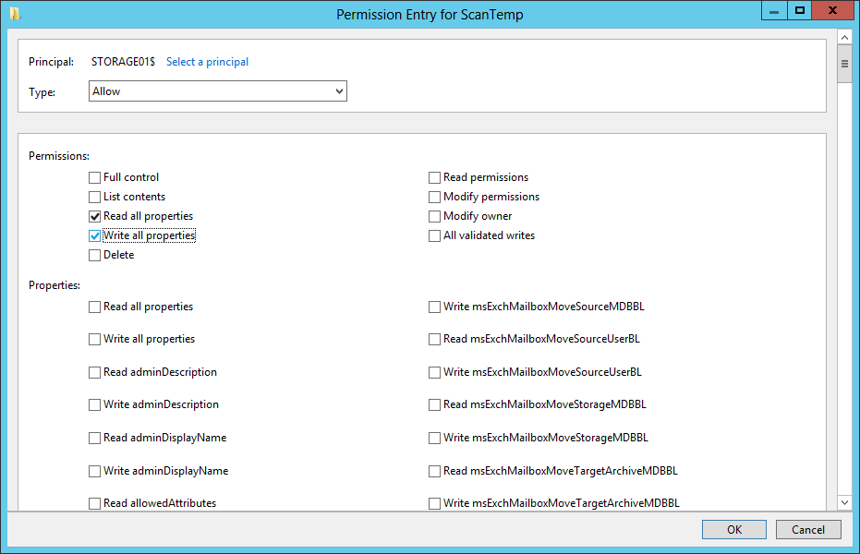Click the scrollbar down arrow
This screenshot has height=554, width=860.
pyautogui.click(x=844, y=501)
